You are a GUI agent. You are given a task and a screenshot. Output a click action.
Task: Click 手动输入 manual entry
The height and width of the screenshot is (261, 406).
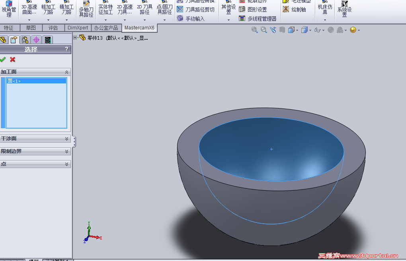(191, 19)
